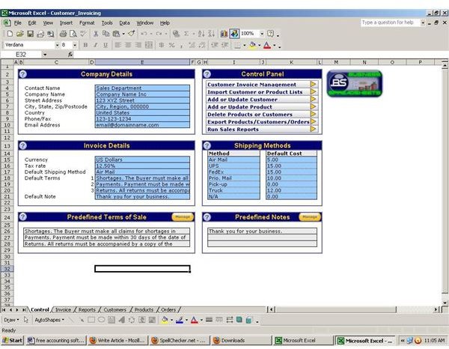Click the Business Spreadsheets logo image
This screenshot has width=449, height=349.
pyautogui.click(x=355, y=83)
